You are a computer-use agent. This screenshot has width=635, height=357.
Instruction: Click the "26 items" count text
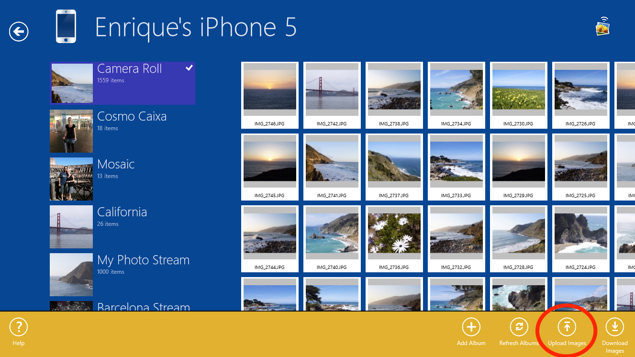coord(108,224)
